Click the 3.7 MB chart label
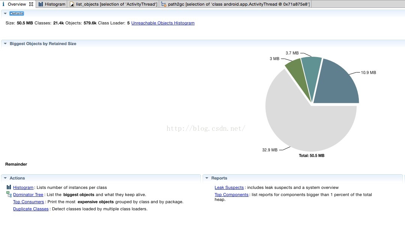 tap(292, 53)
